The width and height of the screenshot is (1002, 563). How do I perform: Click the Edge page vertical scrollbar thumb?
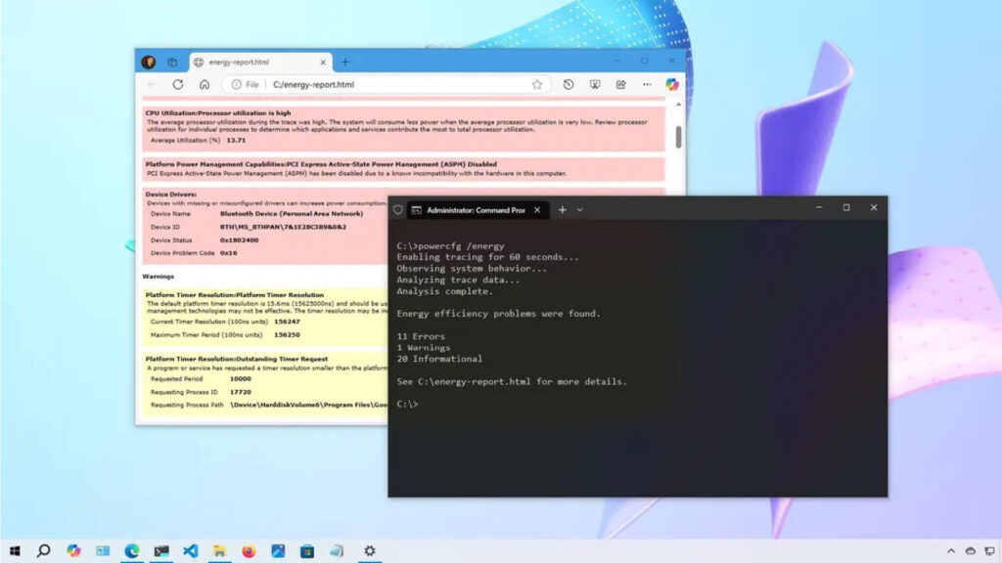coord(678,136)
